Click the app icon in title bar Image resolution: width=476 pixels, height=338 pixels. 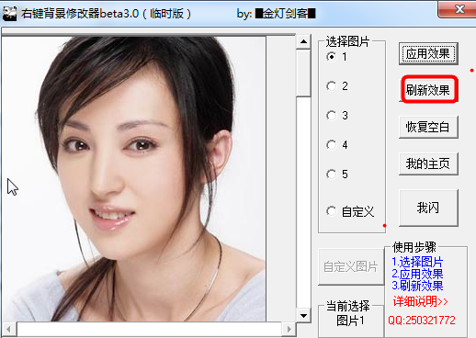[9, 14]
